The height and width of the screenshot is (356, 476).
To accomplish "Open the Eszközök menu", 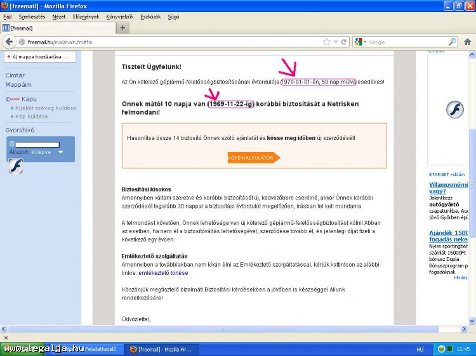I will [150, 16].
